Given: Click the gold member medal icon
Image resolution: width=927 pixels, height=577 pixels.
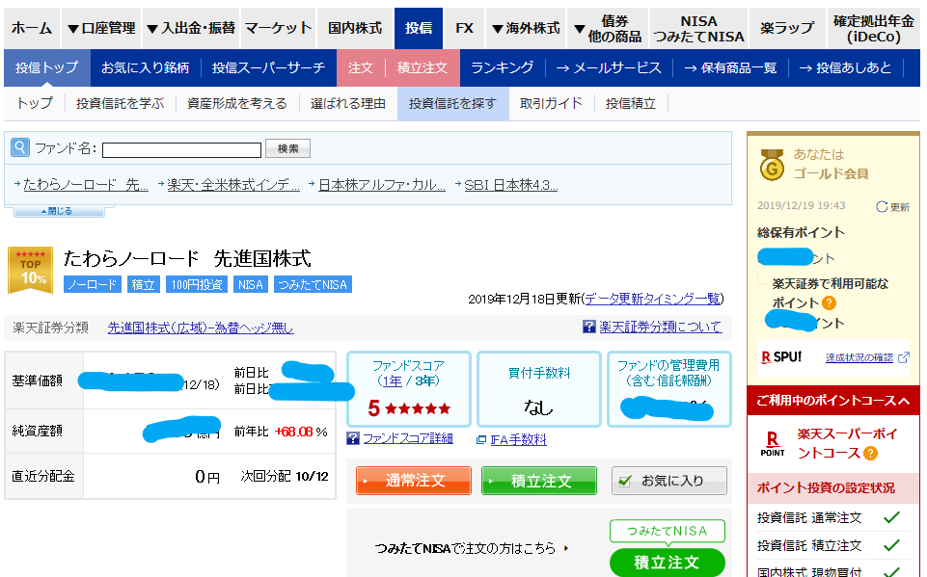Looking at the screenshot, I should click(772, 165).
